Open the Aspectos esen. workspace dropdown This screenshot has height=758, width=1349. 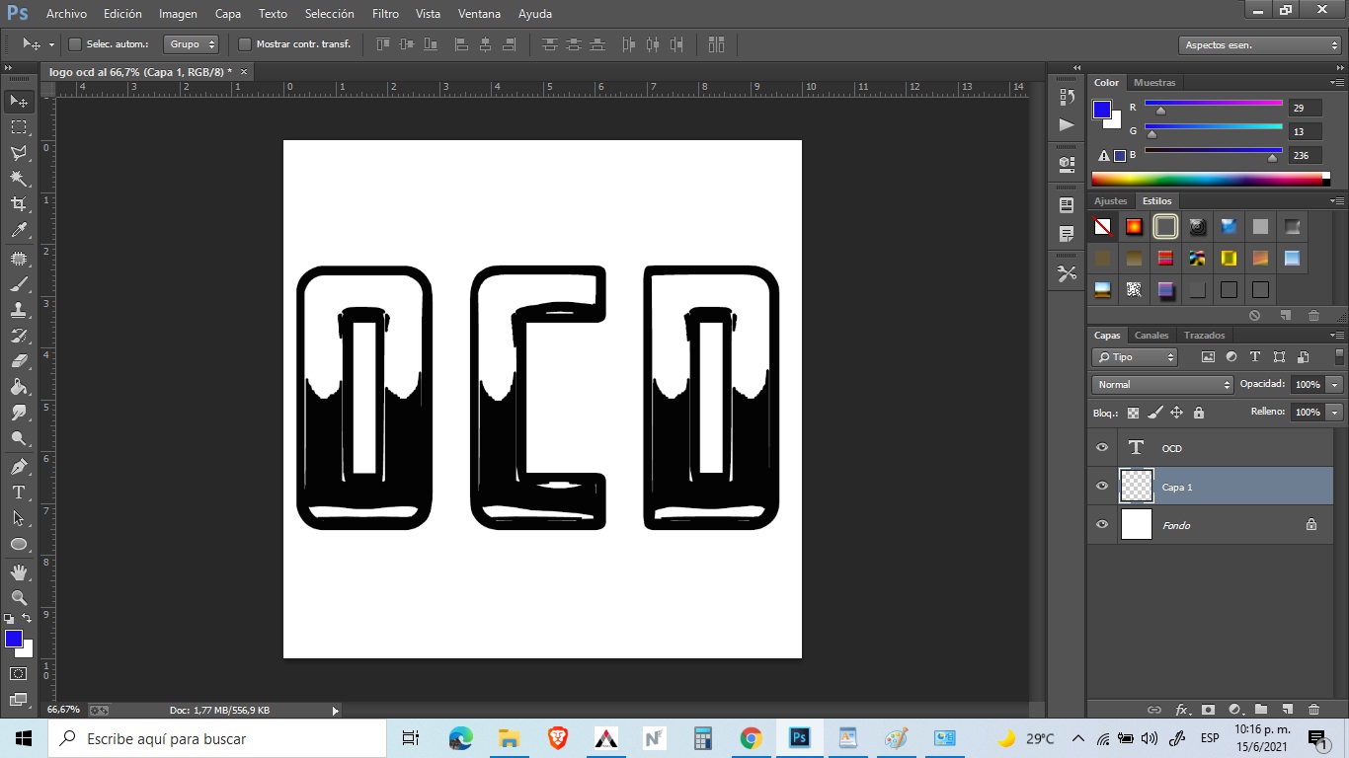coord(1259,45)
